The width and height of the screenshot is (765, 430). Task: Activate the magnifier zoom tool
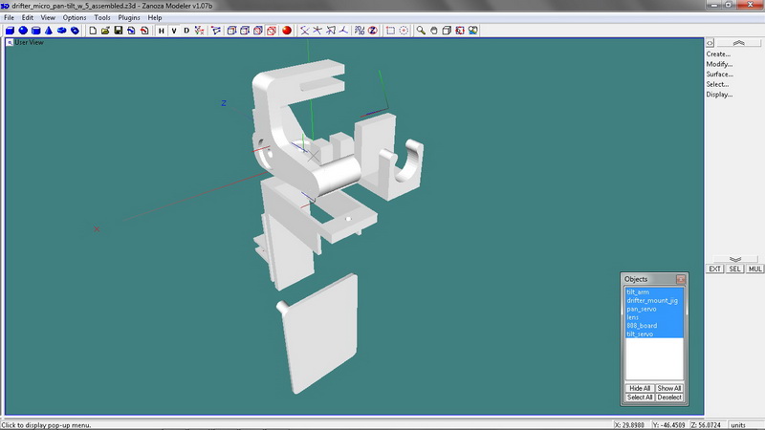421,31
